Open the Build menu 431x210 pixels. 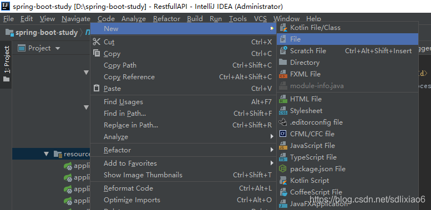(x=195, y=19)
